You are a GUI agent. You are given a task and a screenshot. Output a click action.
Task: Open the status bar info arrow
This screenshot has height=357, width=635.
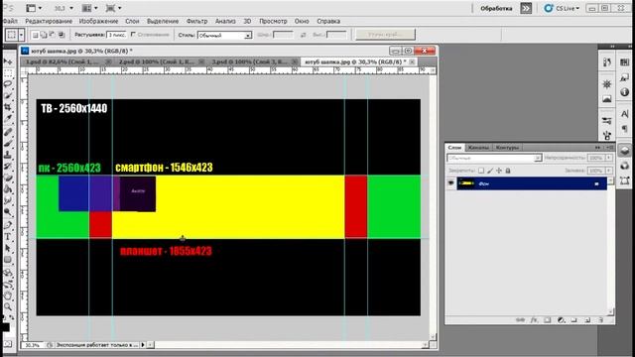[x=143, y=345]
